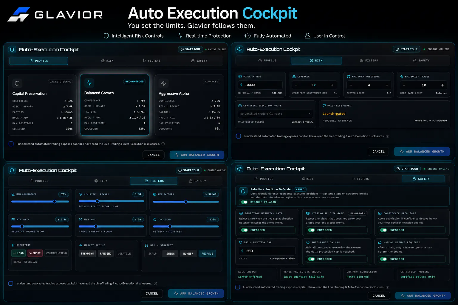Click the Certified Execution Route icon
Image resolution: width=458 pixels, height=305 pixels.
[x=240, y=105]
